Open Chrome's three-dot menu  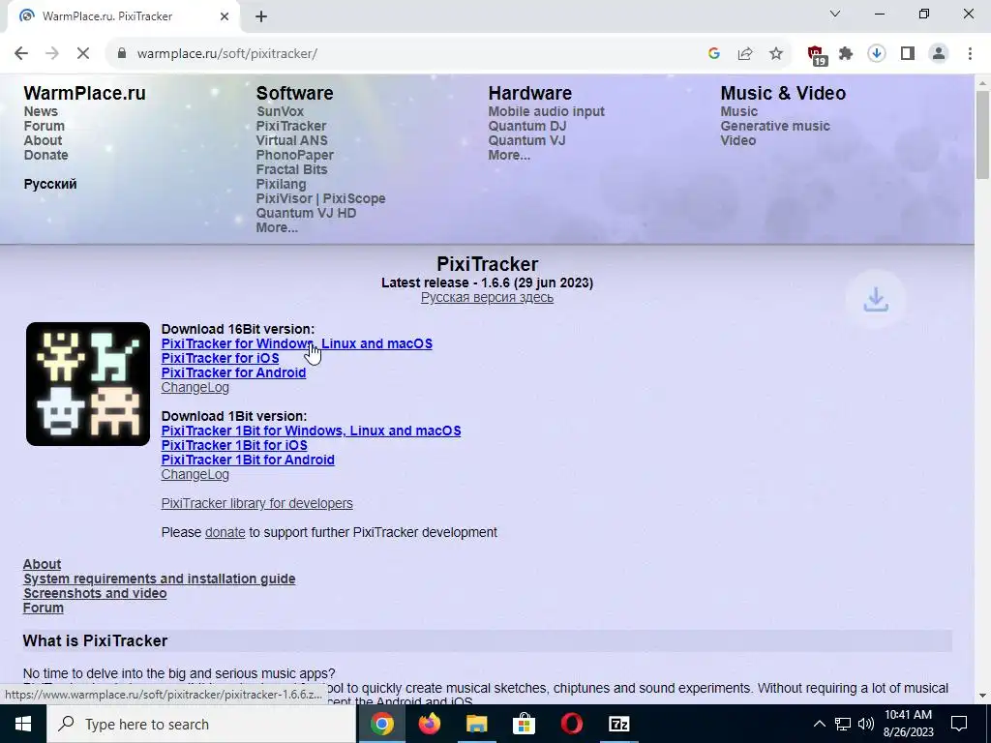(970, 54)
